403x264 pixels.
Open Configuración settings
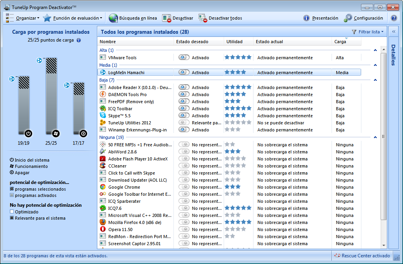[363, 18]
